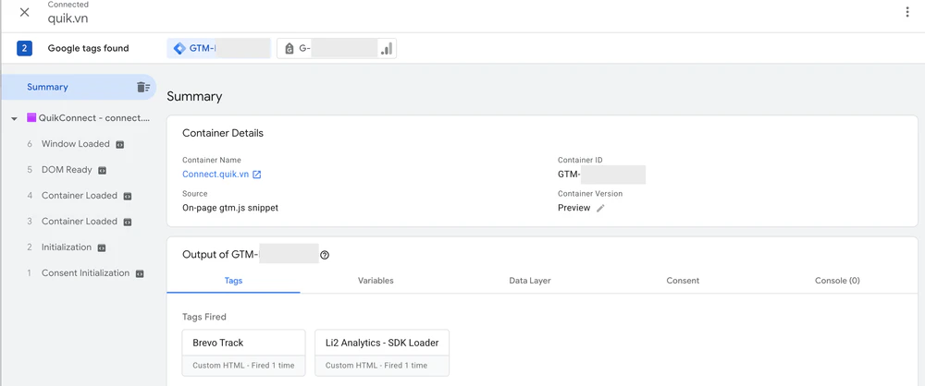
Task: Open help icon beside Output of GTM
Action: coord(325,255)
